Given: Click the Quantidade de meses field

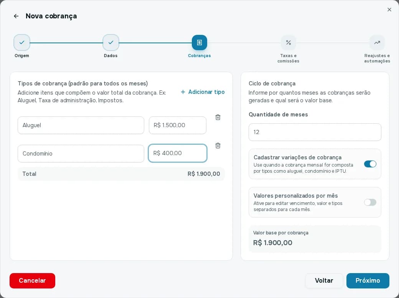Looking at the screenshot, I should [315, 132].
